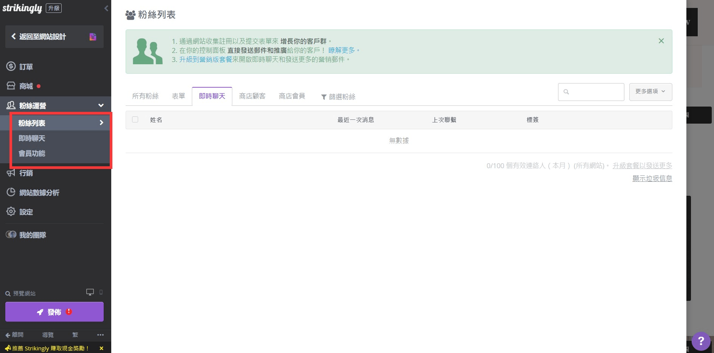Collapse the sidebar with the top arrow
The image size is (714, 353).
[x=106, y=8]
